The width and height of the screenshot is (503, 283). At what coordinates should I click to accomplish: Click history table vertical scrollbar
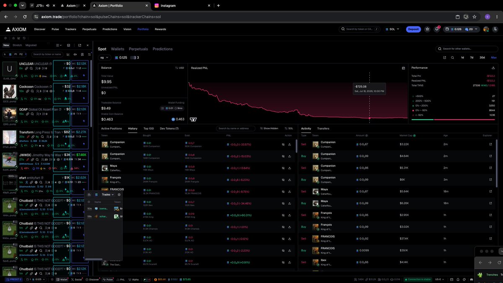[x=297, y=146]
